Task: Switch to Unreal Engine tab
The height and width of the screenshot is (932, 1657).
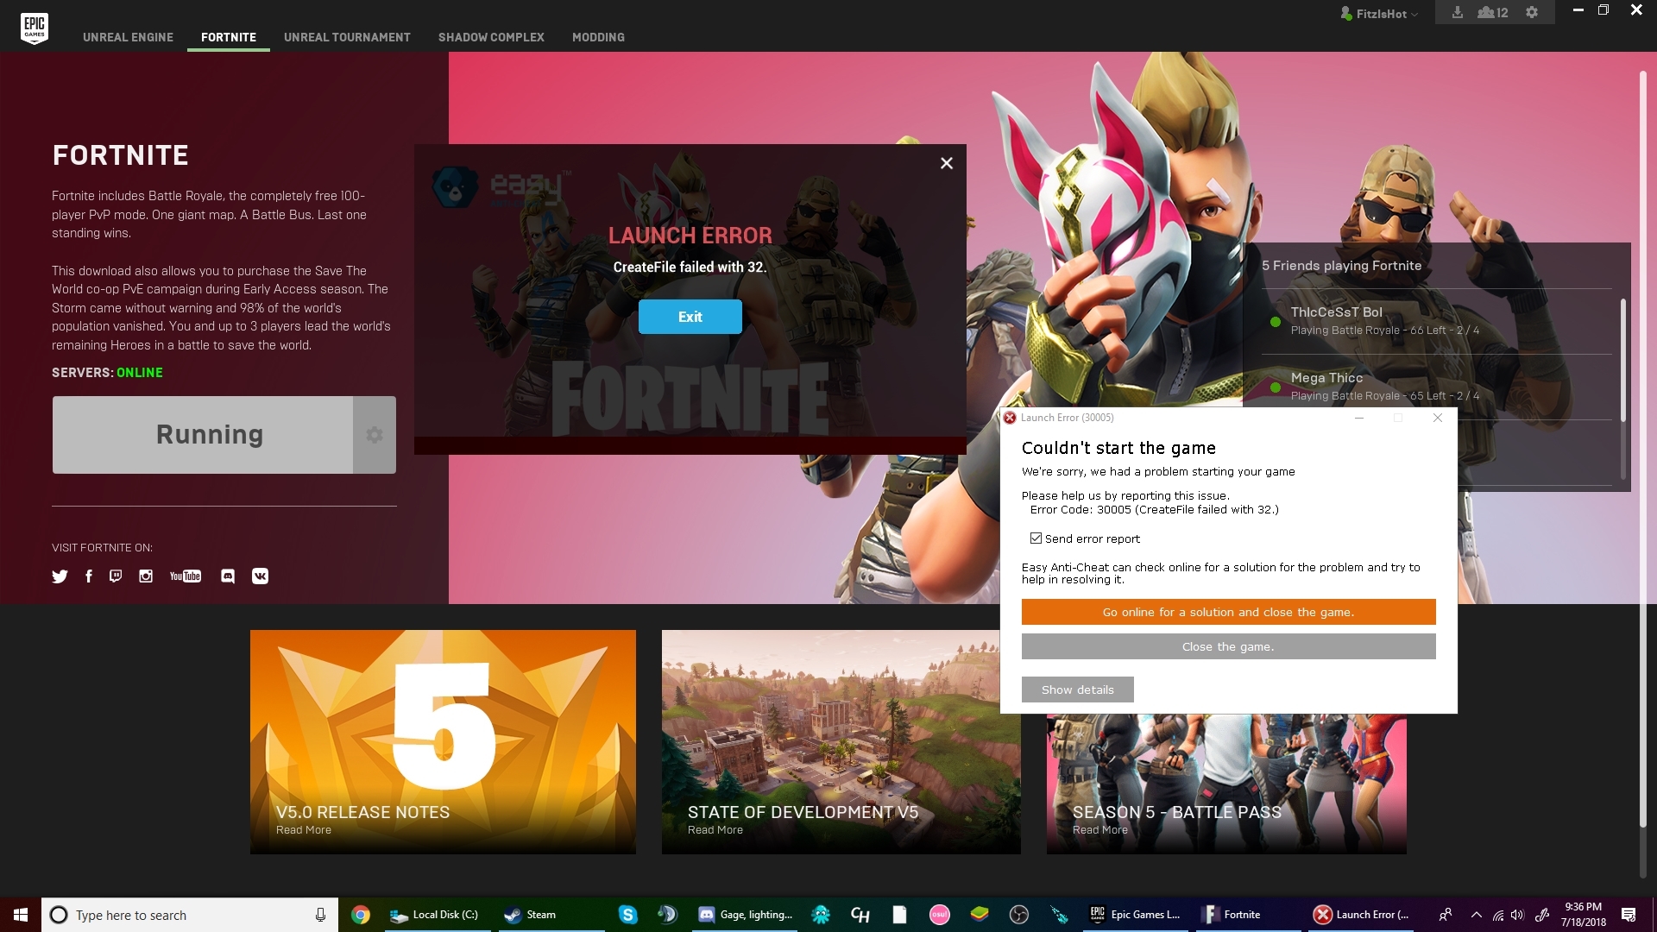Action: pos(128,38)
